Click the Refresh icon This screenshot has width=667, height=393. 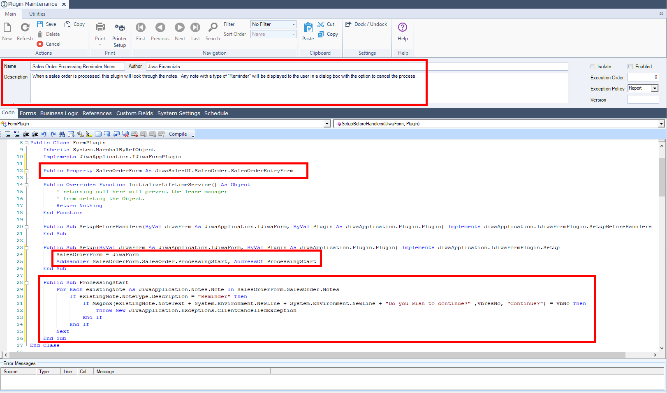25,28
